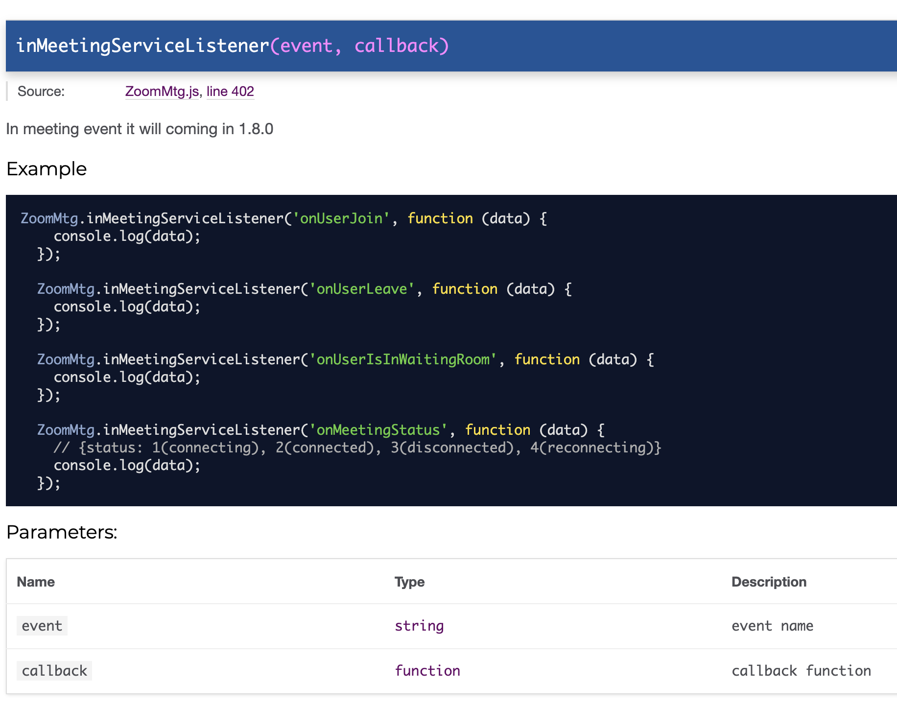897x707 pixels.
Task: Click the 'Example' heading
Action: (x=47, y=169)
